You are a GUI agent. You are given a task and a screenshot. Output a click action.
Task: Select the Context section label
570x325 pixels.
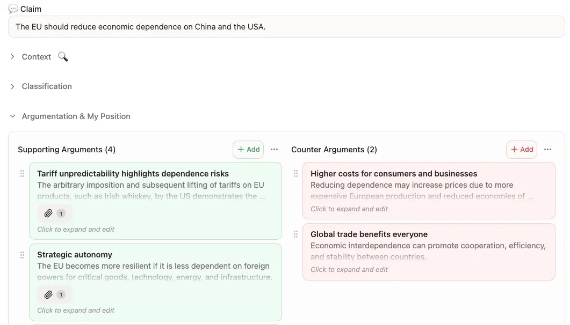click(37, 57)
